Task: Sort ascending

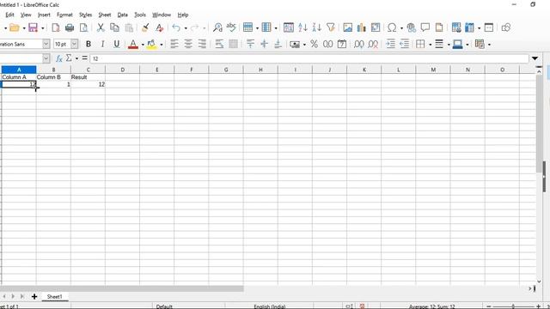Action: click(x=302, y=27)
